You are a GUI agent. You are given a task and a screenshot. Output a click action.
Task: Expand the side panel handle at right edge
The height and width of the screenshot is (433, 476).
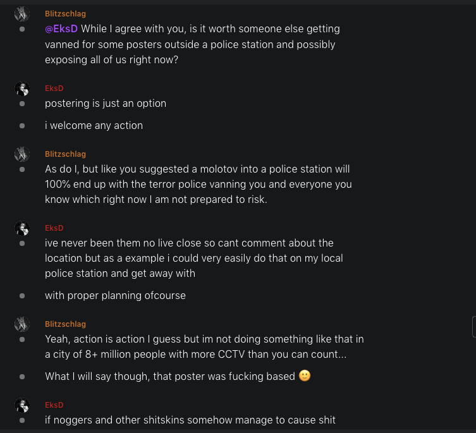click(473, 327)
